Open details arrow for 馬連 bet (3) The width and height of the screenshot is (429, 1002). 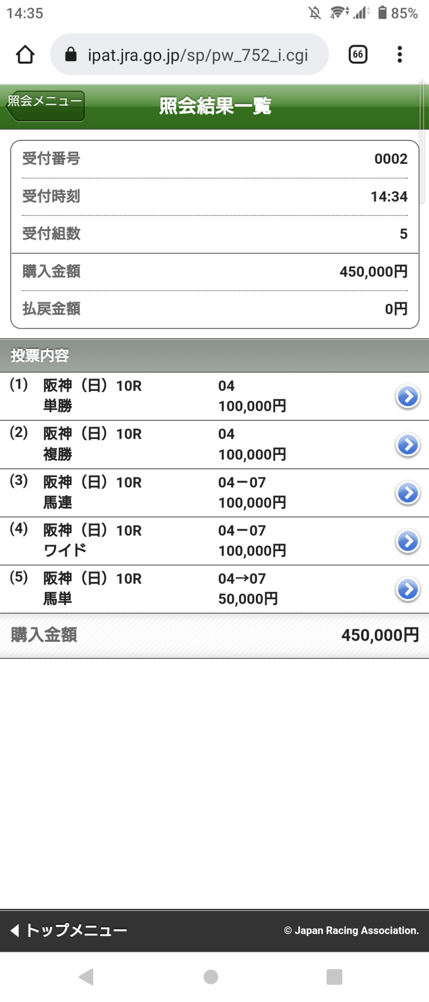tap(408, 493)
